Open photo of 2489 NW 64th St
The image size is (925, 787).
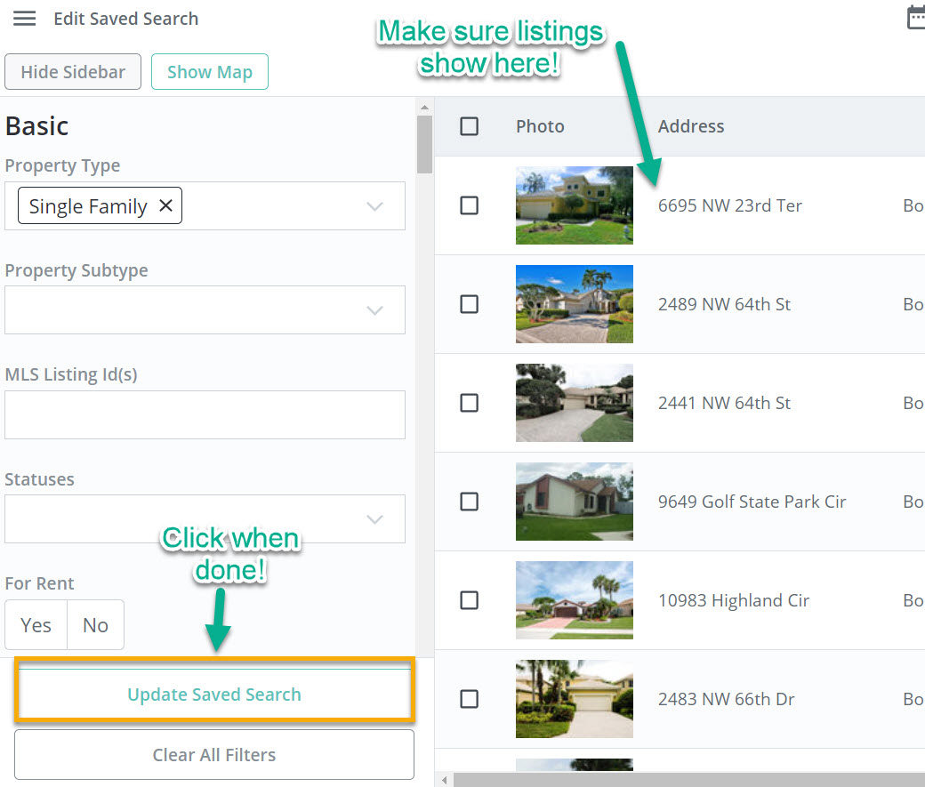pos(574,304)
